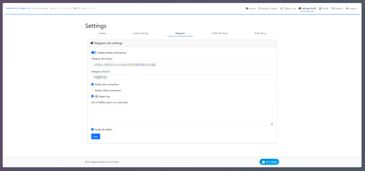
Task: Focus the Telegram Bot Token field
Action: (x=182, y=65)
